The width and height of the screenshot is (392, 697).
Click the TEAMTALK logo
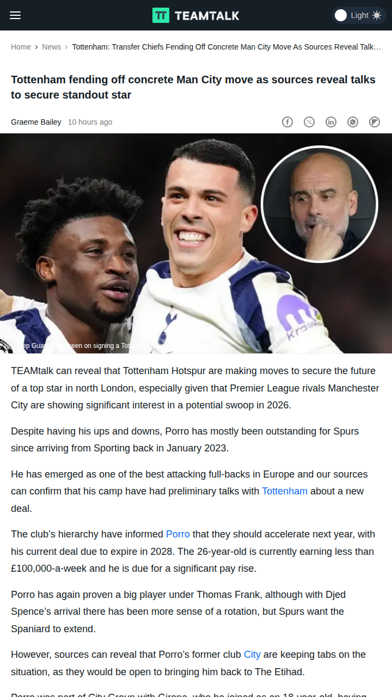click(x=196, y=15)
